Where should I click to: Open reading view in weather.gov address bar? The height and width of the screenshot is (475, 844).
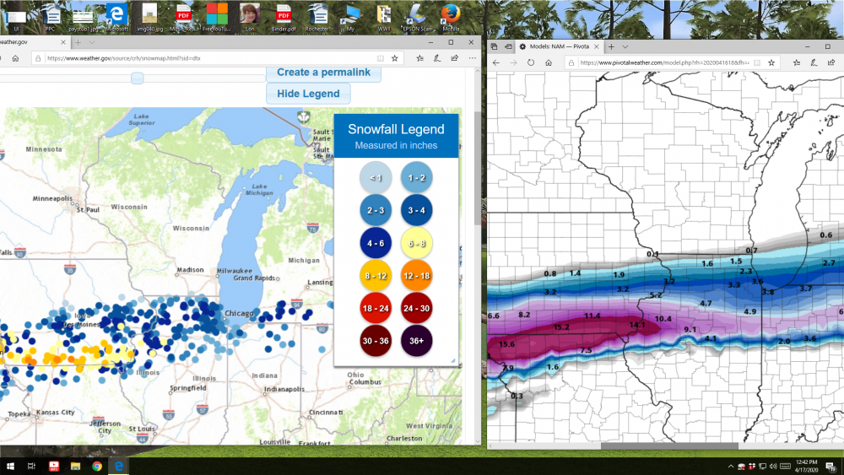381,58
